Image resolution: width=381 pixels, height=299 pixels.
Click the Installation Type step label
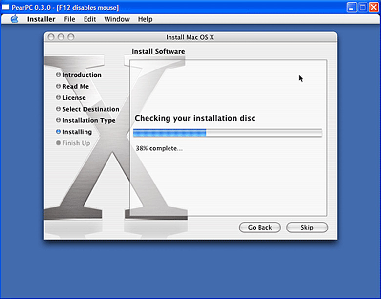[89, 120]
